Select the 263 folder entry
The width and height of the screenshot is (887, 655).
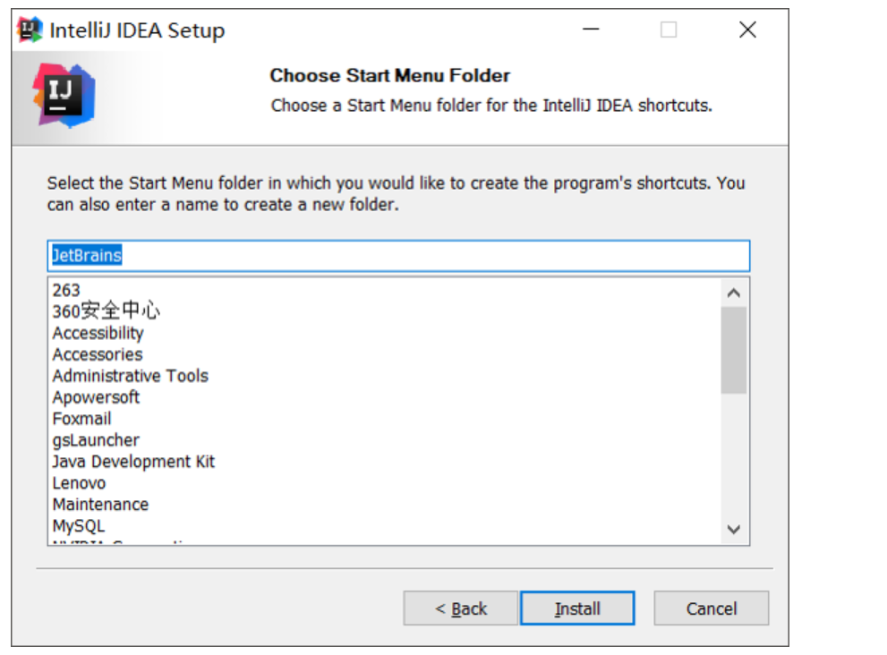coord(66,290)
